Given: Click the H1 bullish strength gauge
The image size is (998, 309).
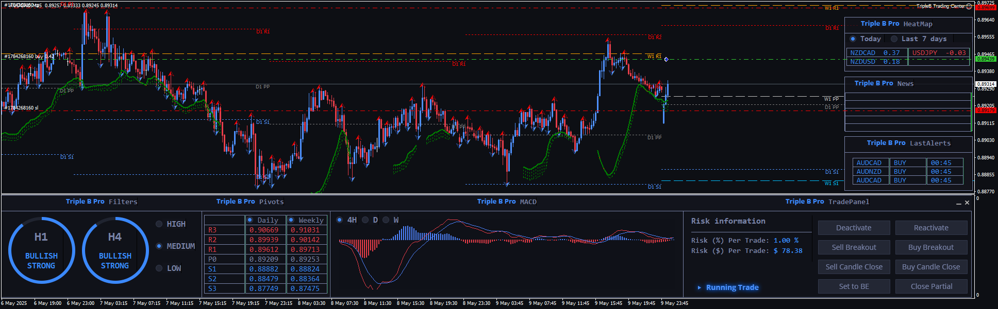Looking at the screenshot, I should click(x=41, y=250).
